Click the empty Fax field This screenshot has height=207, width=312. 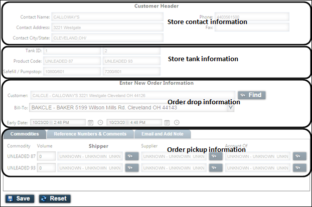[252, 27]
